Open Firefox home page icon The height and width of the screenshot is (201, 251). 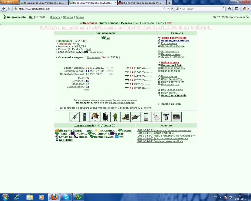point(230,9)
